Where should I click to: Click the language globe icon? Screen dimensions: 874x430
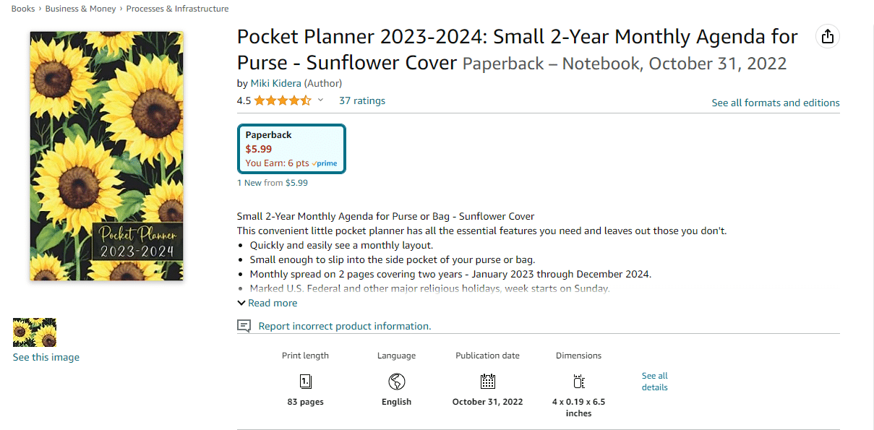[396, 382]
